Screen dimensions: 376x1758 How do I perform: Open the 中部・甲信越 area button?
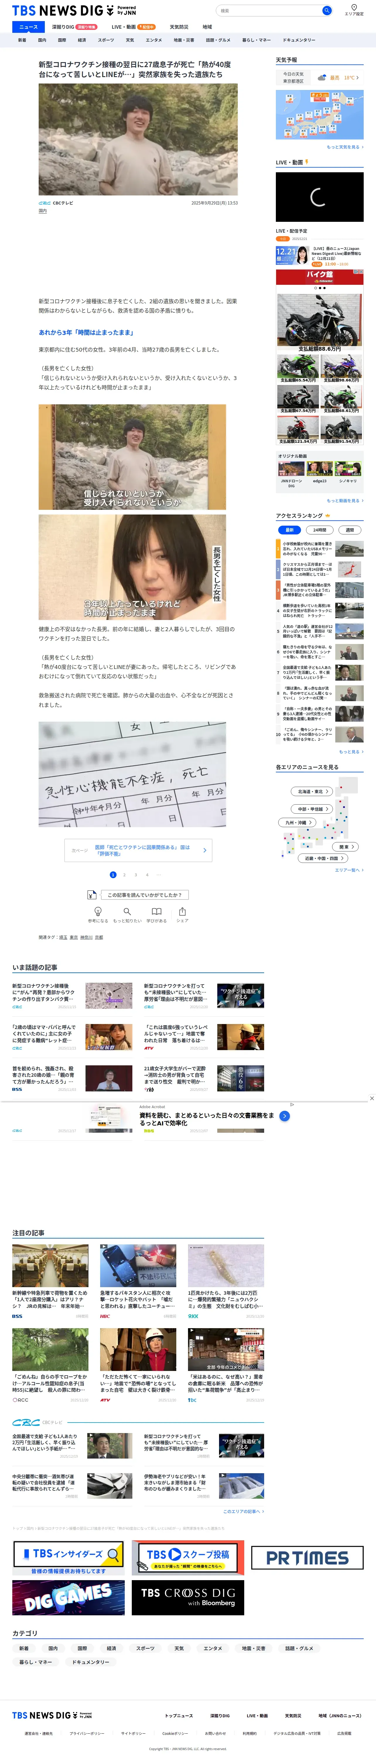pyautogui.click(x=312, y=809)
